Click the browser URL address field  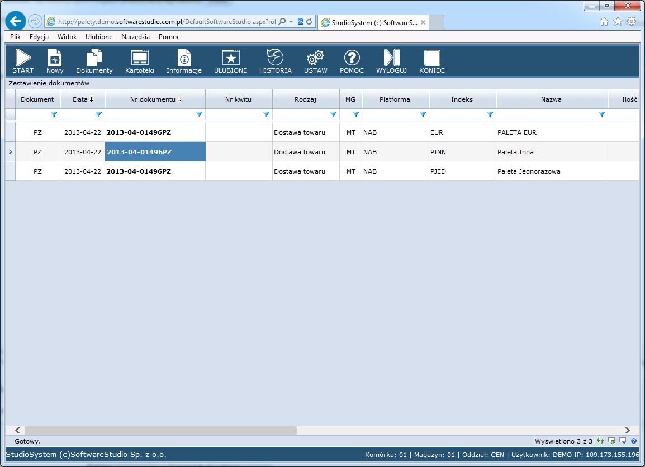pos(167,21)
